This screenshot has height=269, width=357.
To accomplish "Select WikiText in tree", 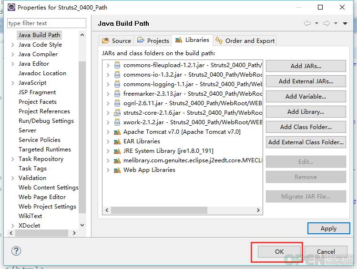I will click(31, 216).
